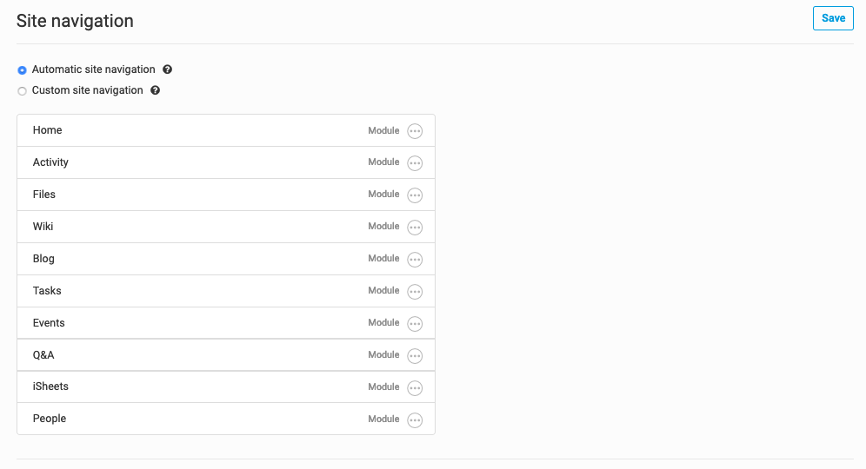
Task: Open the ellipsis options for Events module
Action: (x=415, y=324)
